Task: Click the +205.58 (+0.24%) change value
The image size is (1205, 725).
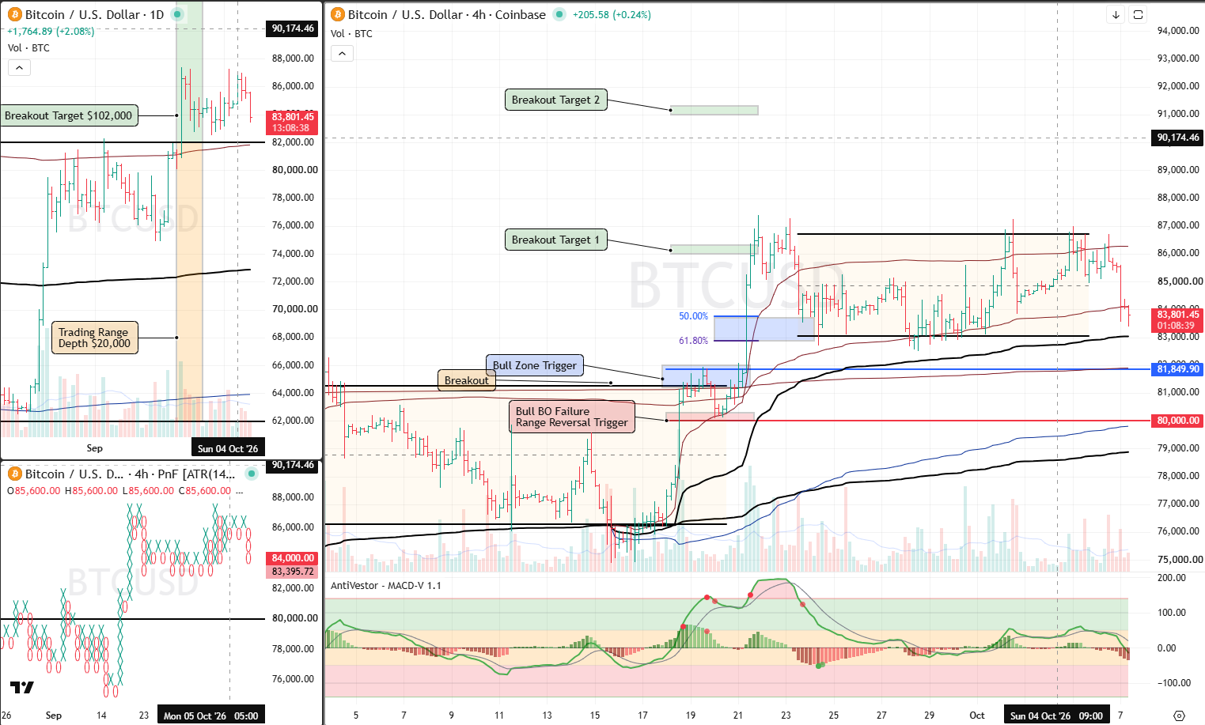Action: pos(612,15)
